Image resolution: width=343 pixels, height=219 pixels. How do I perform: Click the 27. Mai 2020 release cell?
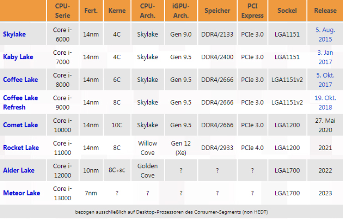(x=325, y=125)
